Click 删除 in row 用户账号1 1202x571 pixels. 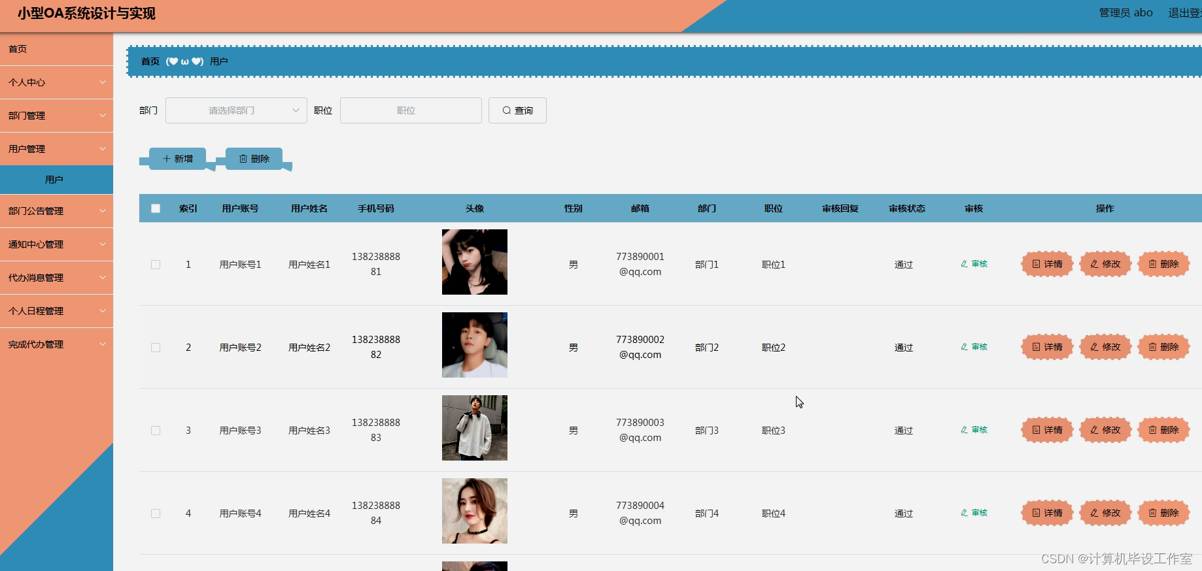tap(1163, 264)
